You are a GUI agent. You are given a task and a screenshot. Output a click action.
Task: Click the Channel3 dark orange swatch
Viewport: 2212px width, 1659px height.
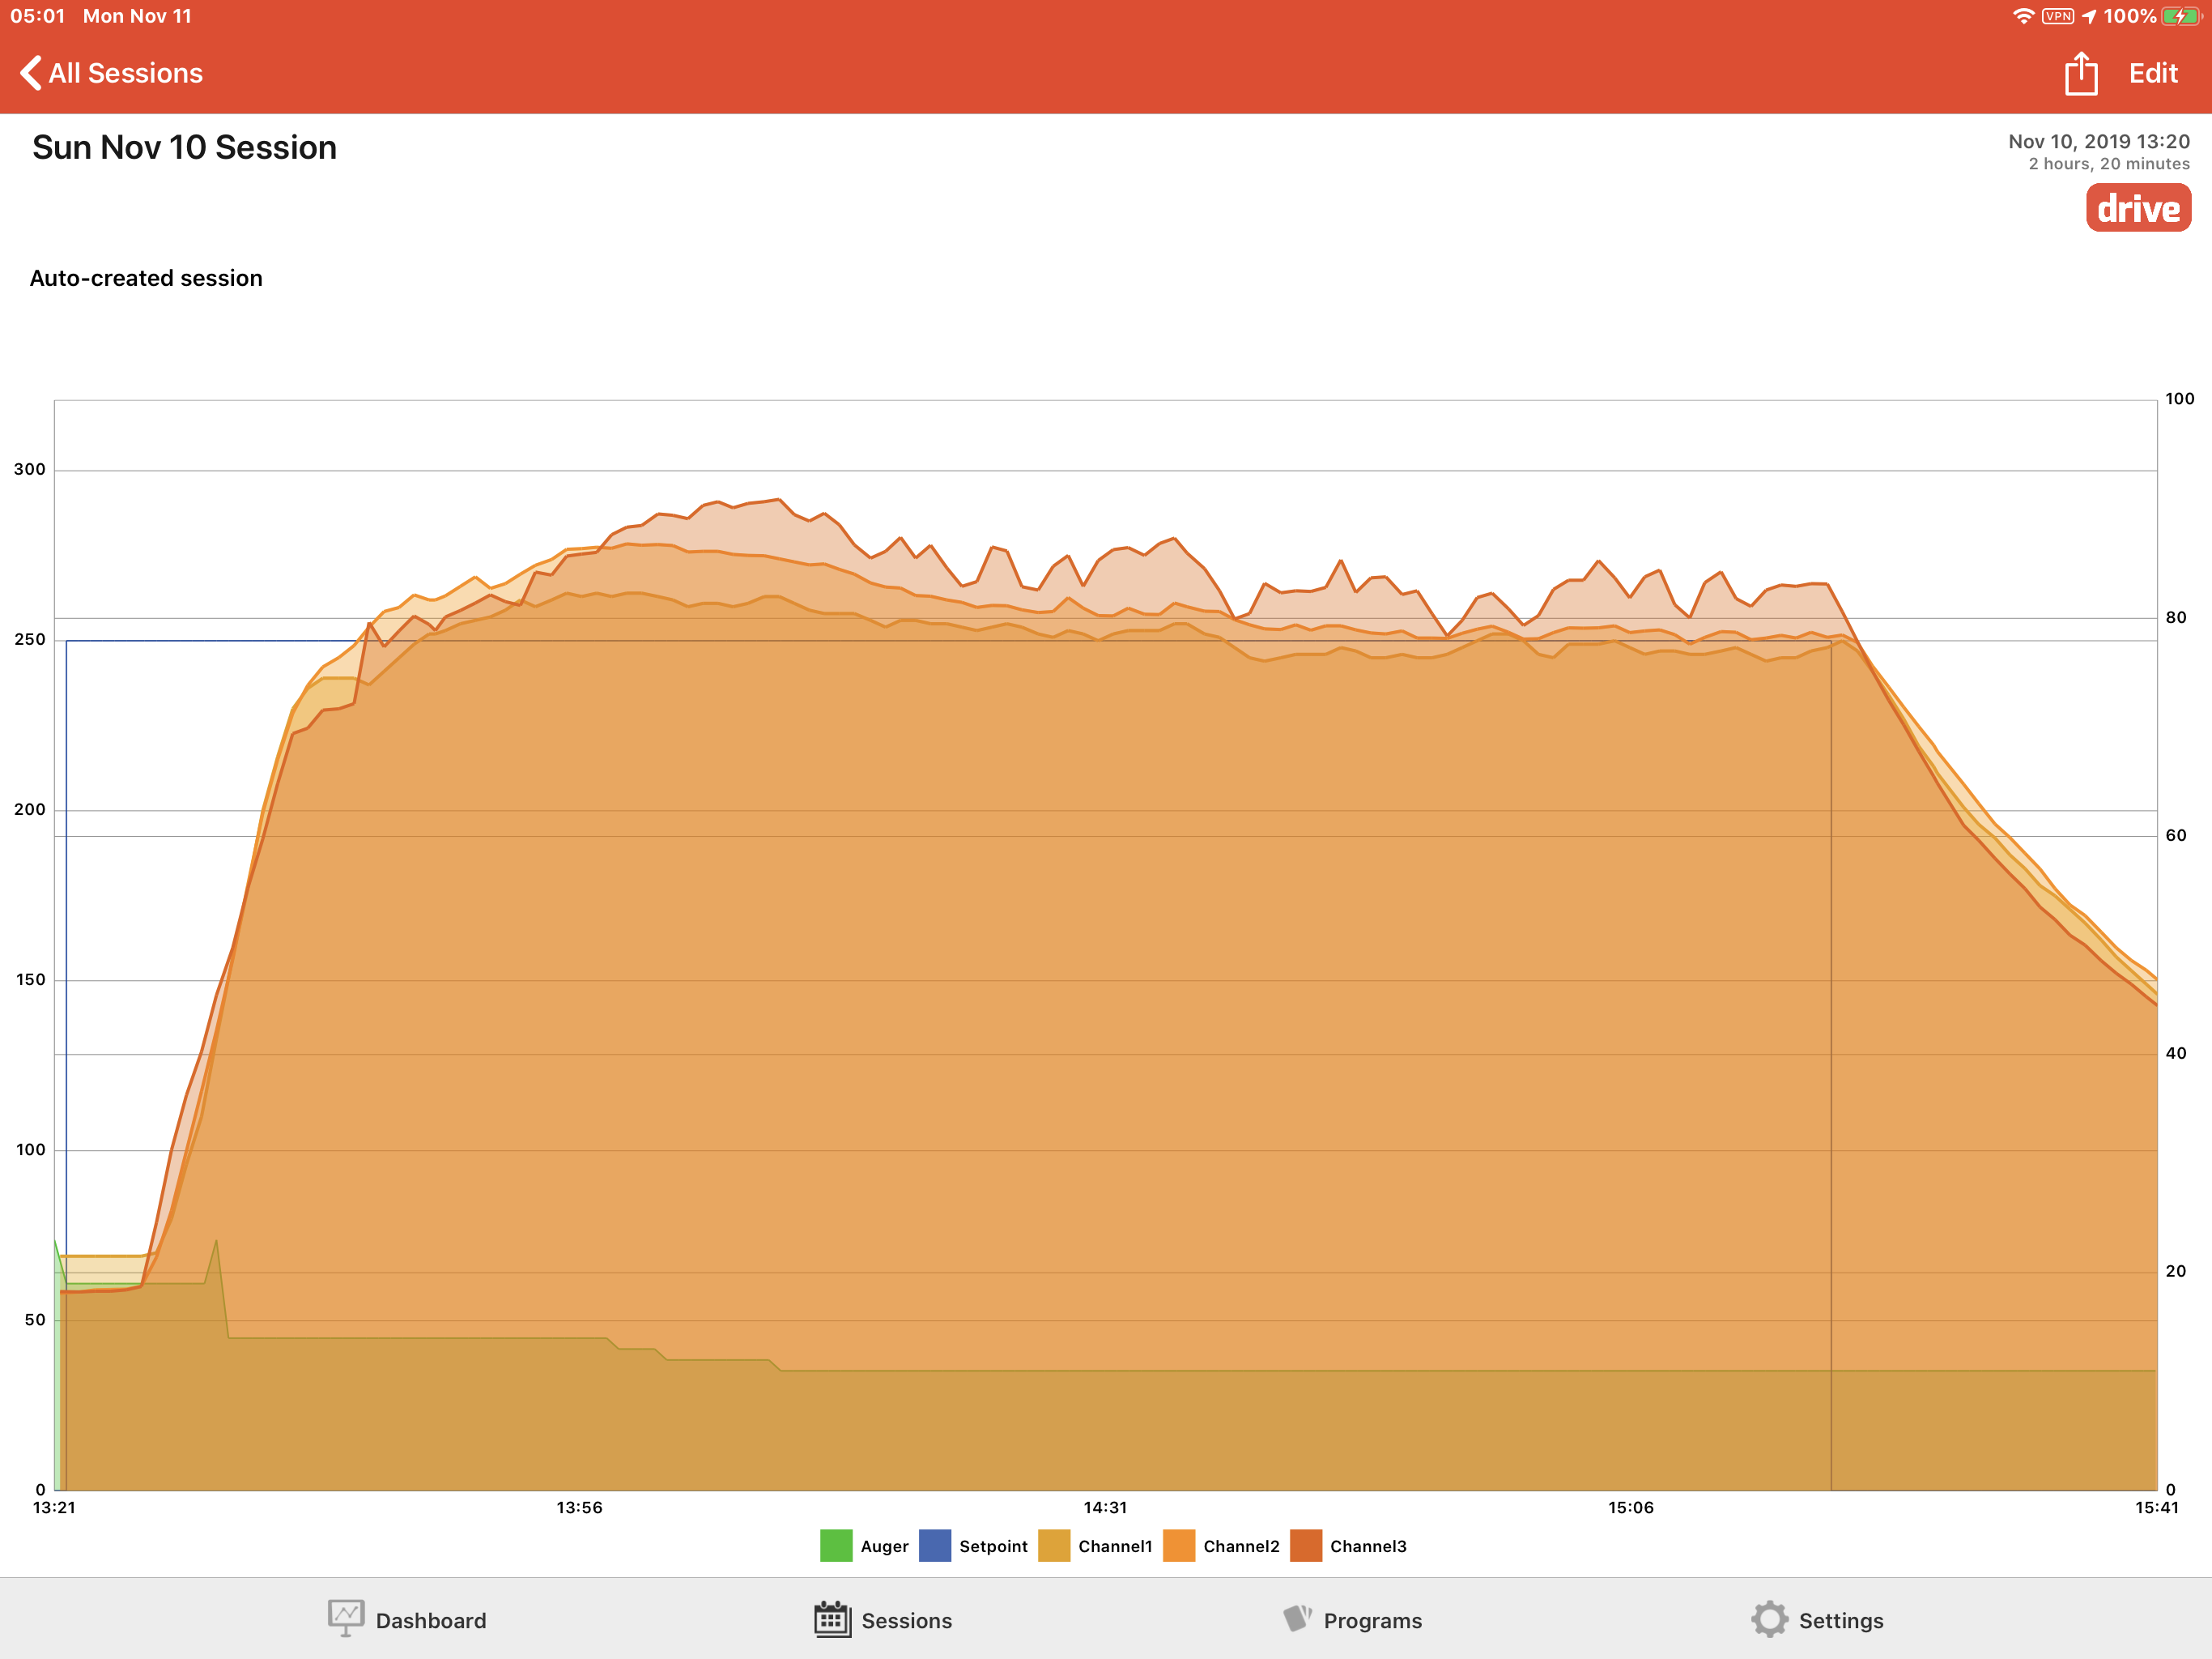tap(1305, 1546)
